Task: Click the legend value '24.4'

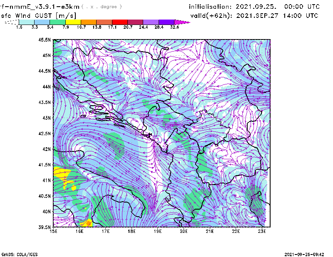Action: pyautogui.click(x=143, y=27)
